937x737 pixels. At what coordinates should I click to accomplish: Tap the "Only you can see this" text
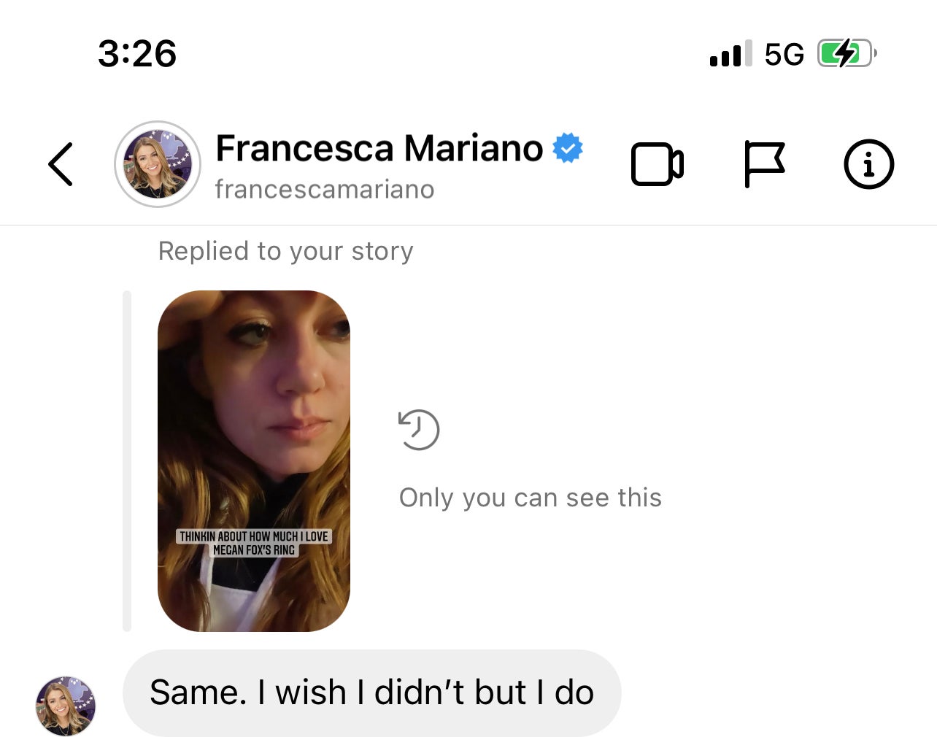tap(531, 498)
